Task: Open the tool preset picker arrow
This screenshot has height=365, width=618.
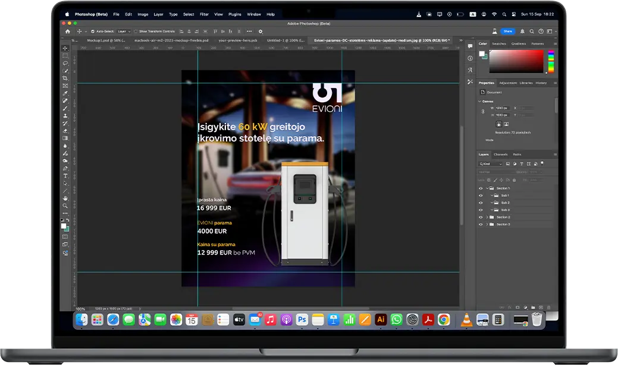Action: click(x=86, y=32)
